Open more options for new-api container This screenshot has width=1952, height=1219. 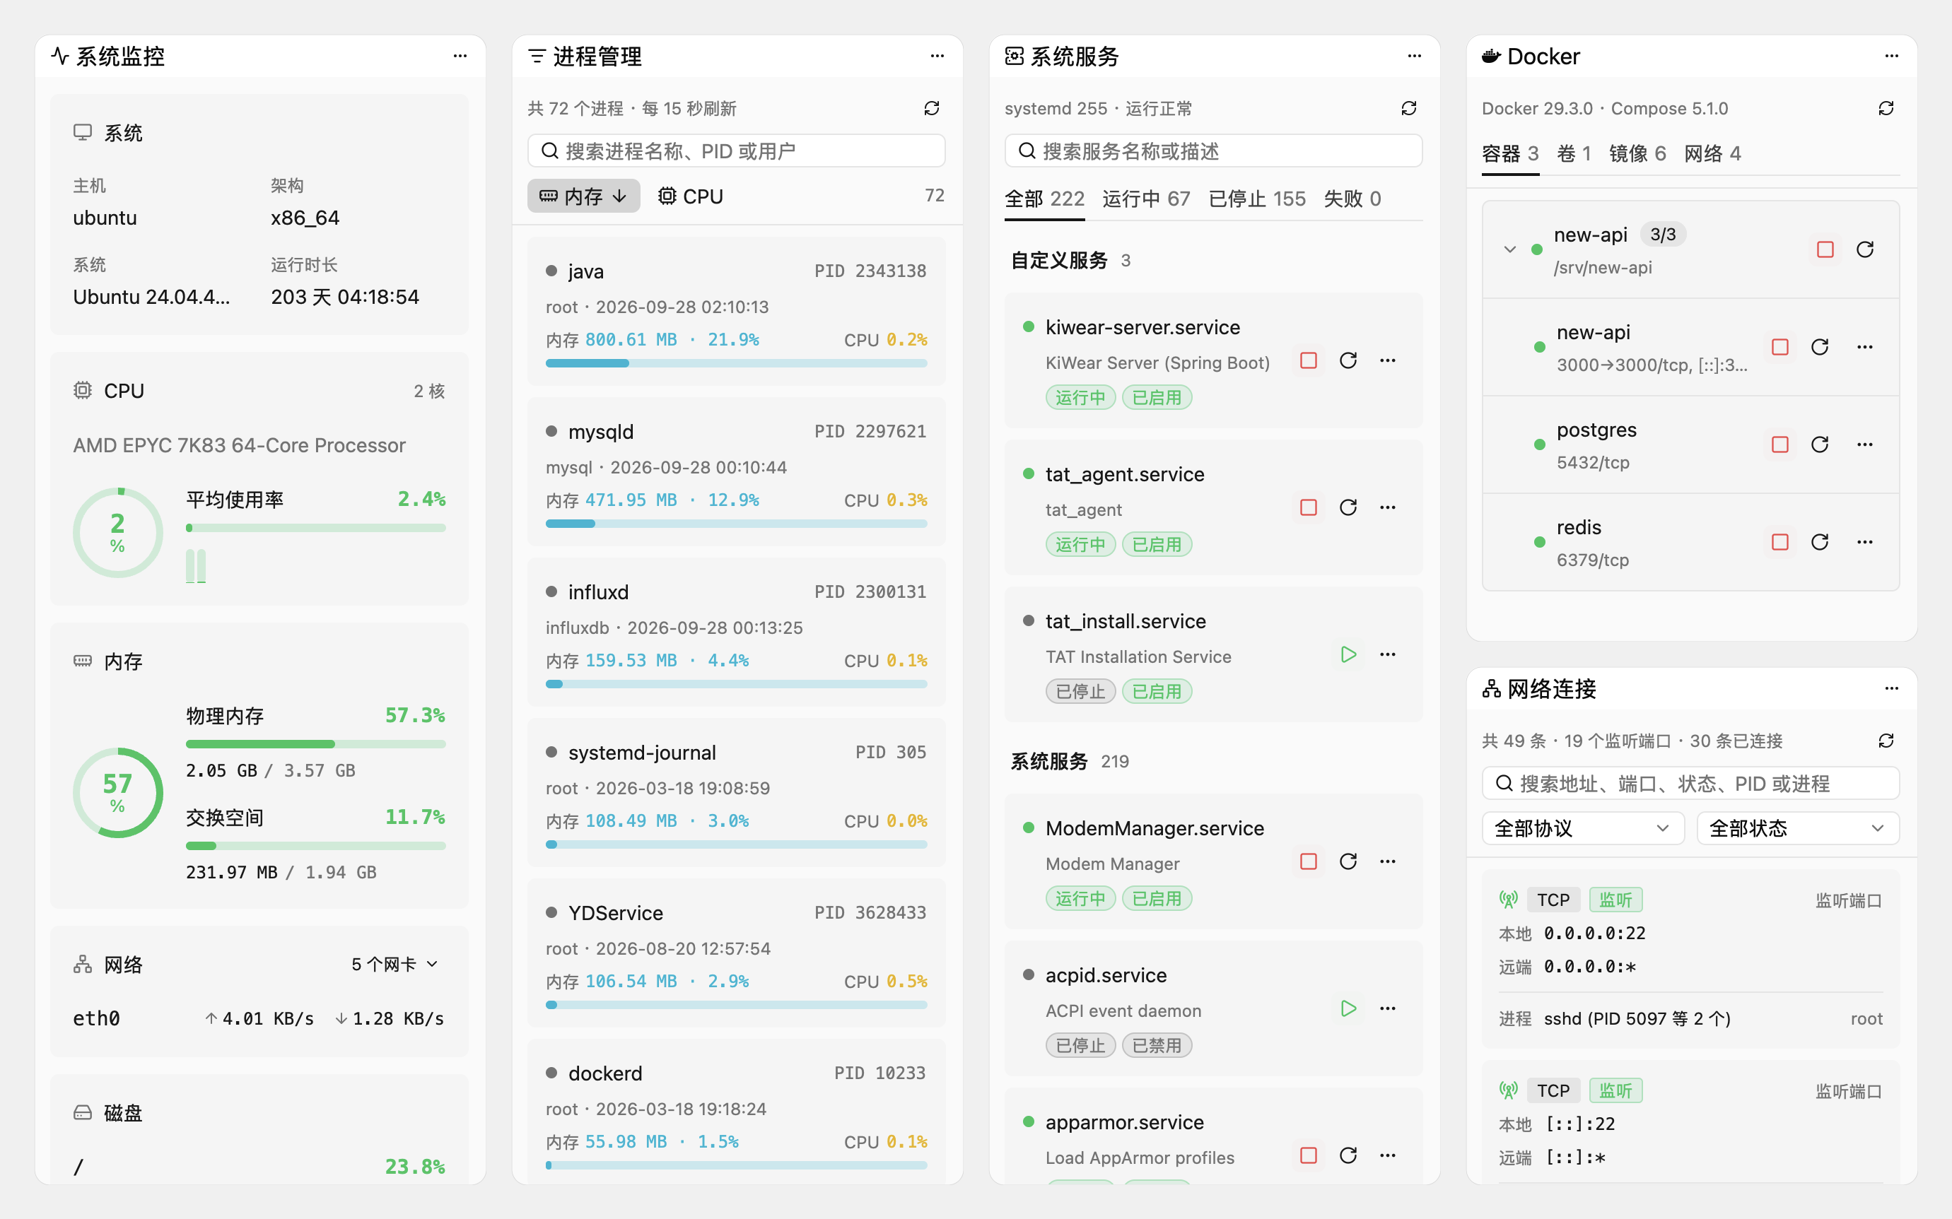1864,347
